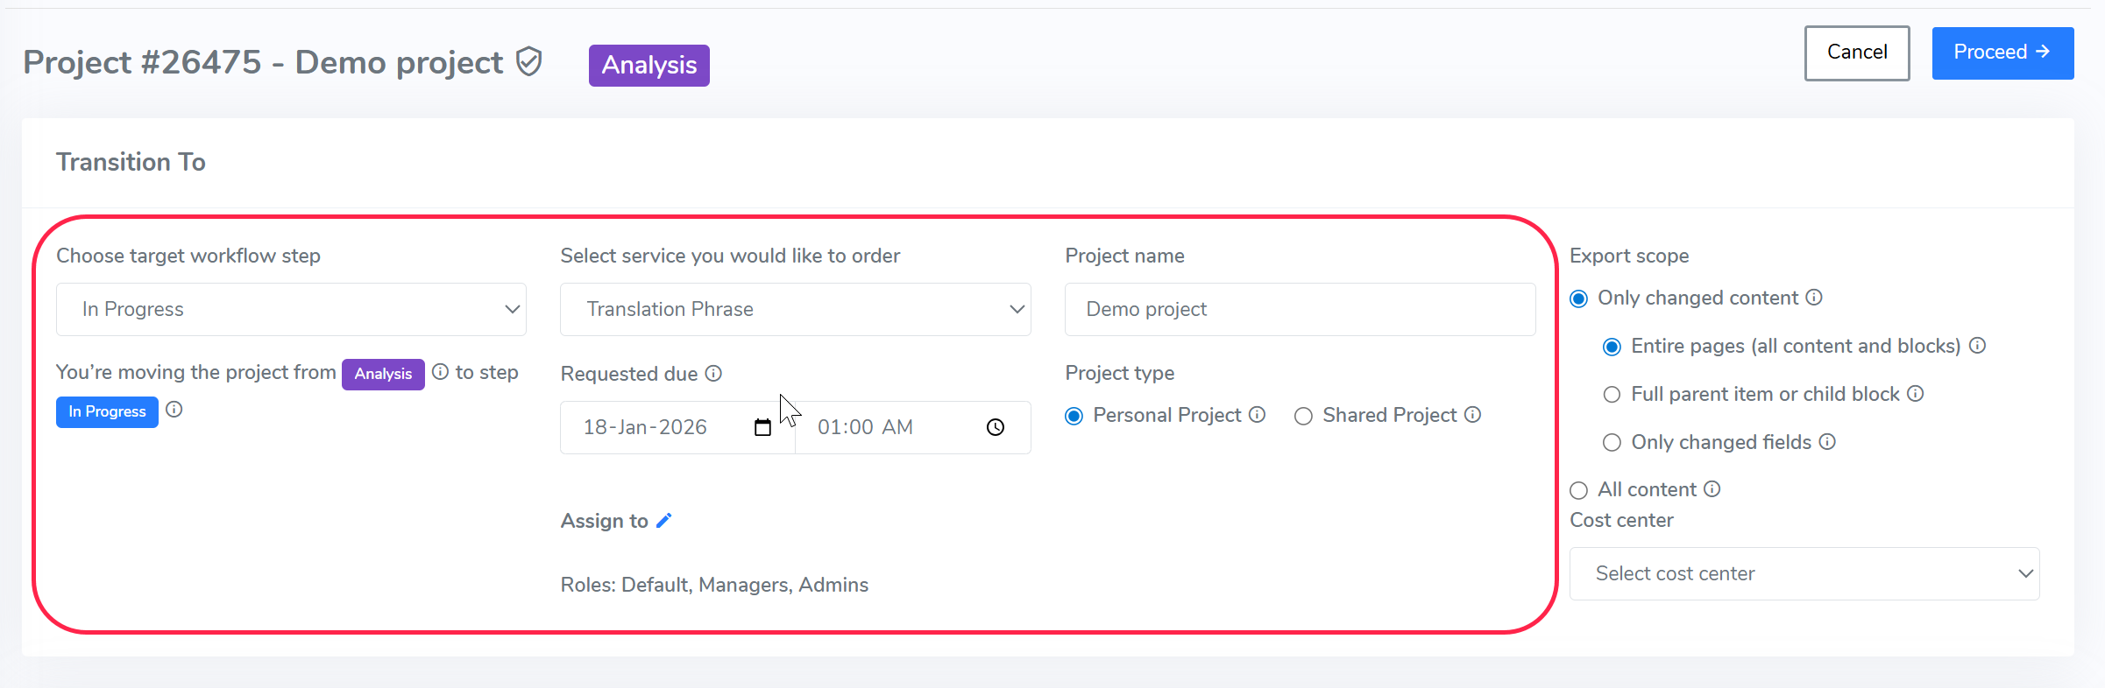Screen dimensions: 2105x688
Task: Click the Project #26475 - Demo project title
Action: point(263,62)
